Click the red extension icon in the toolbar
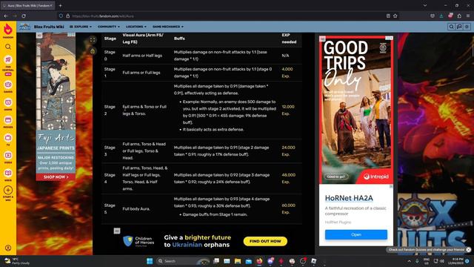The height and width of the screenshot is (267, 474). point(450,16)
